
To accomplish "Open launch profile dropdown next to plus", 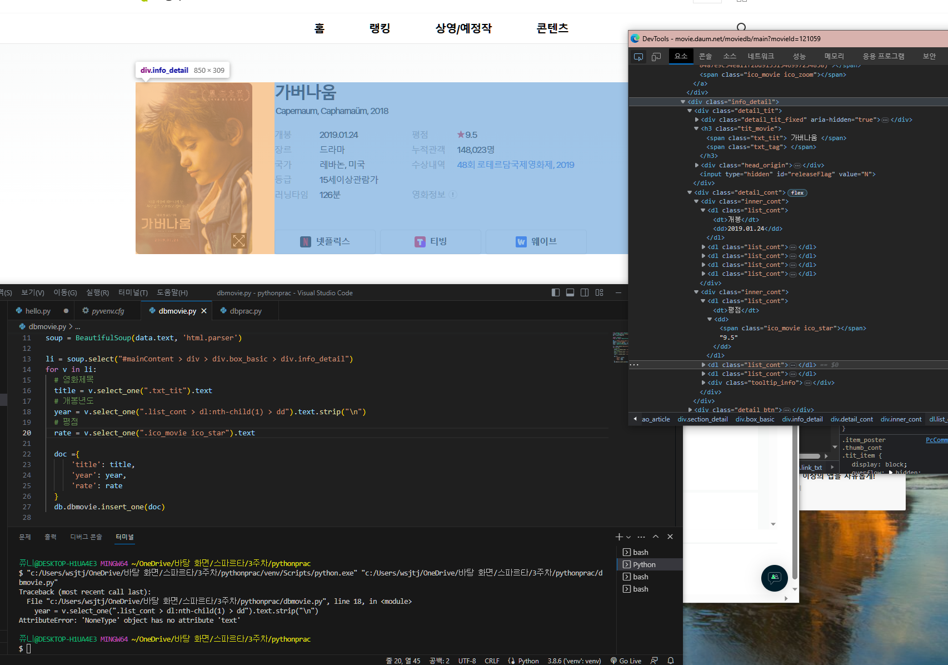I will pyautogui.click(x=628, y=537).
